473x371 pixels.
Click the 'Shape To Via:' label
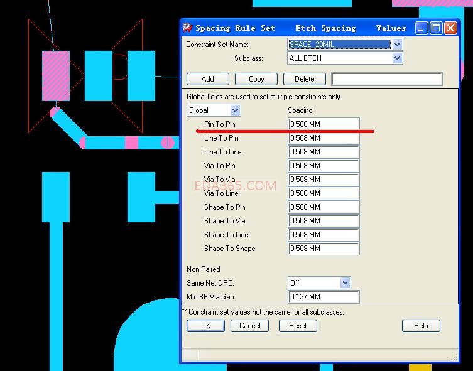click(x=226, y=221)
